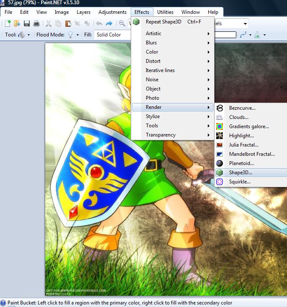
Task: Open the File menu
Action: click(x=8, y=12)
